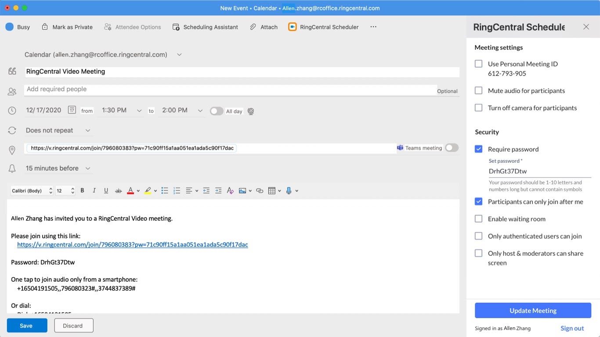The image size is (600, 337).
Task: Toggle the All day switch
Action: coord(217,111)
